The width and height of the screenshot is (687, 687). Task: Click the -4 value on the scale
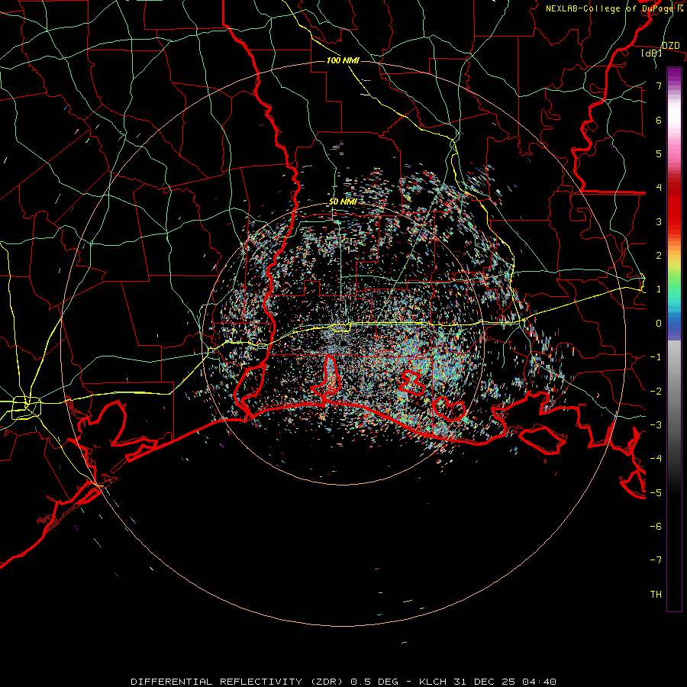pos(656,459)
